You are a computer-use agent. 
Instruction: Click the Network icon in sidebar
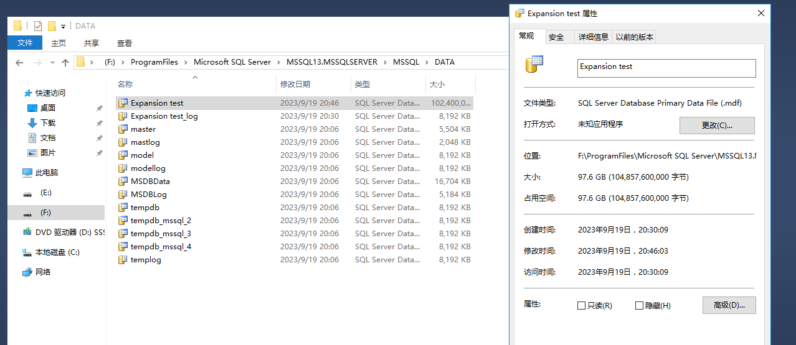click(x=27, y=272)
